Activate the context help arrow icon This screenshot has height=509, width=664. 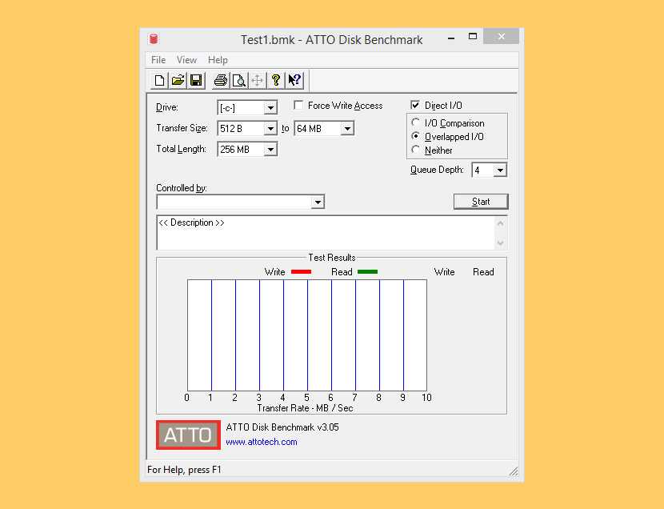(294, 80)
